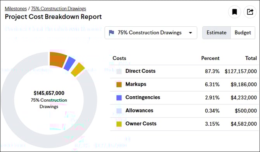Select the blue Contingencies donut segment
The height and width of the screenshot is (152, 260).
pos(69,63)
